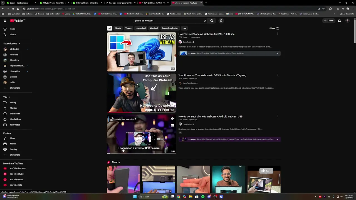Click the YouTube logo
Image resolution: width=356 pixels, height=200 pixels.
17,21
